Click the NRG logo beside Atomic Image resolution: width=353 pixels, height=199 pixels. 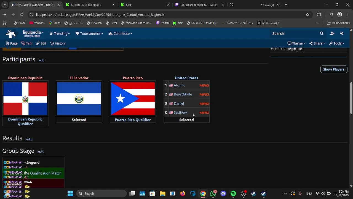[204, 85]
